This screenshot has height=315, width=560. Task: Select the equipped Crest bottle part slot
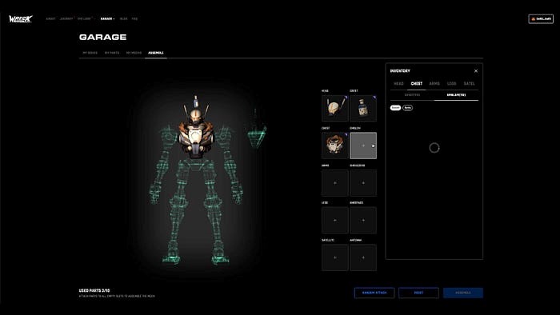coord(363,108)
